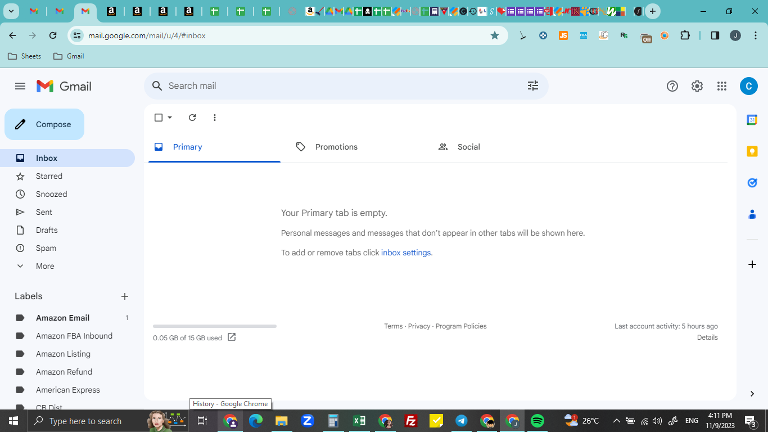The width and height of the screenshot is (768, 432).
Task: Open the Google apps grid
Action: 722,86
